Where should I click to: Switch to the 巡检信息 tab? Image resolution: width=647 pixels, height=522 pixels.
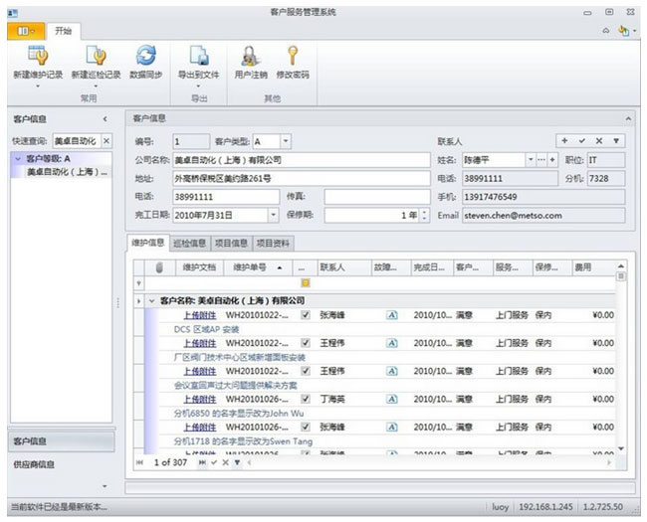pos(189,242)
